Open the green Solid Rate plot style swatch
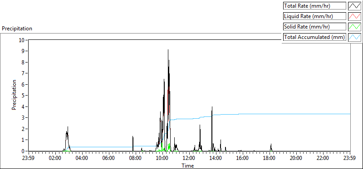The height and width of the screenshot is (169, 363). point(355,27)
